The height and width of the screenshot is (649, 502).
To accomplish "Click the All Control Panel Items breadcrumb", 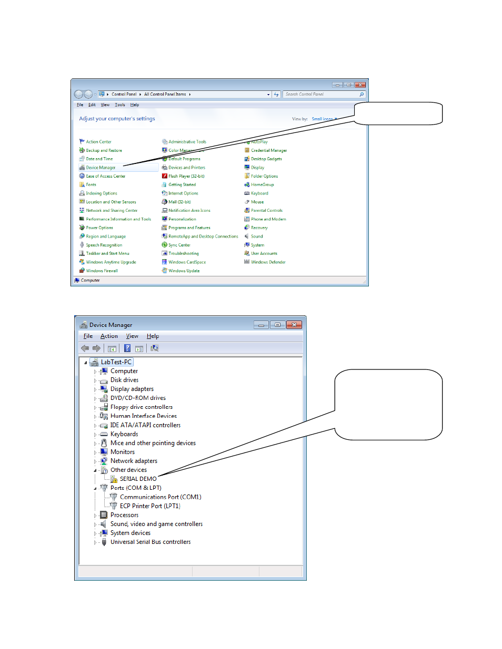I will click(x=165, y=95).
